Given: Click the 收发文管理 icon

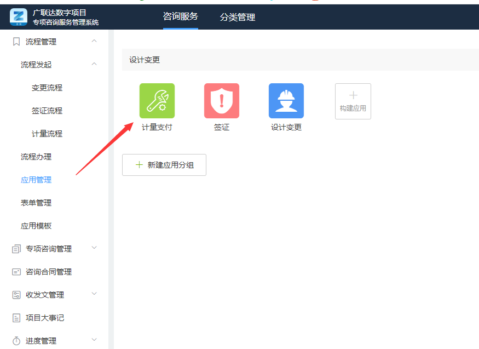Looking at the screenshot, I should 16,295.
